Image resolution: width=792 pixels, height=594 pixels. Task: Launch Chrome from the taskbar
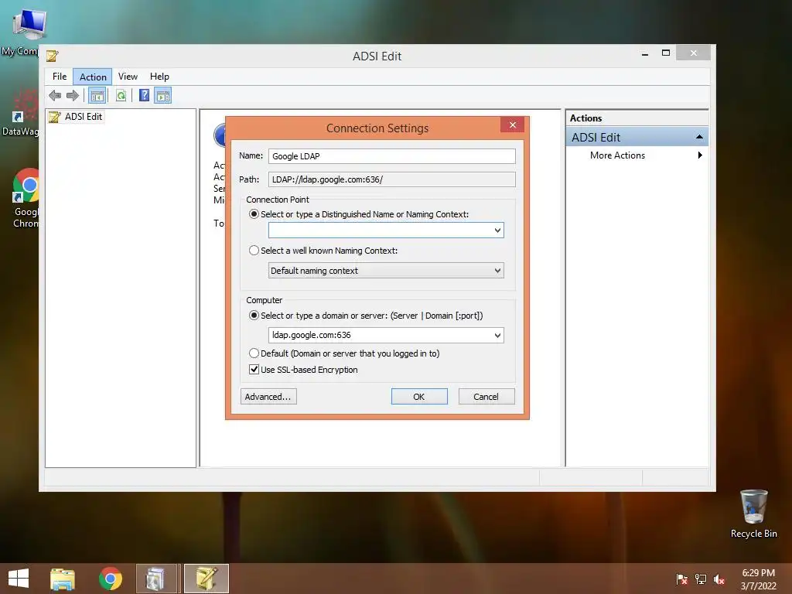coord(111,579)
